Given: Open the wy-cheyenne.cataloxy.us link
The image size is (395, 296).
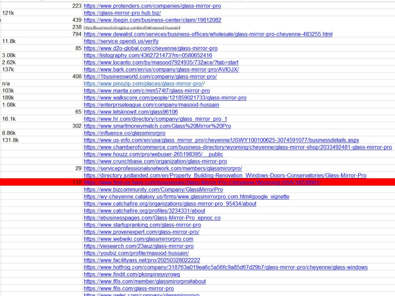Looking at the screenshot, I should click(186, 196).
